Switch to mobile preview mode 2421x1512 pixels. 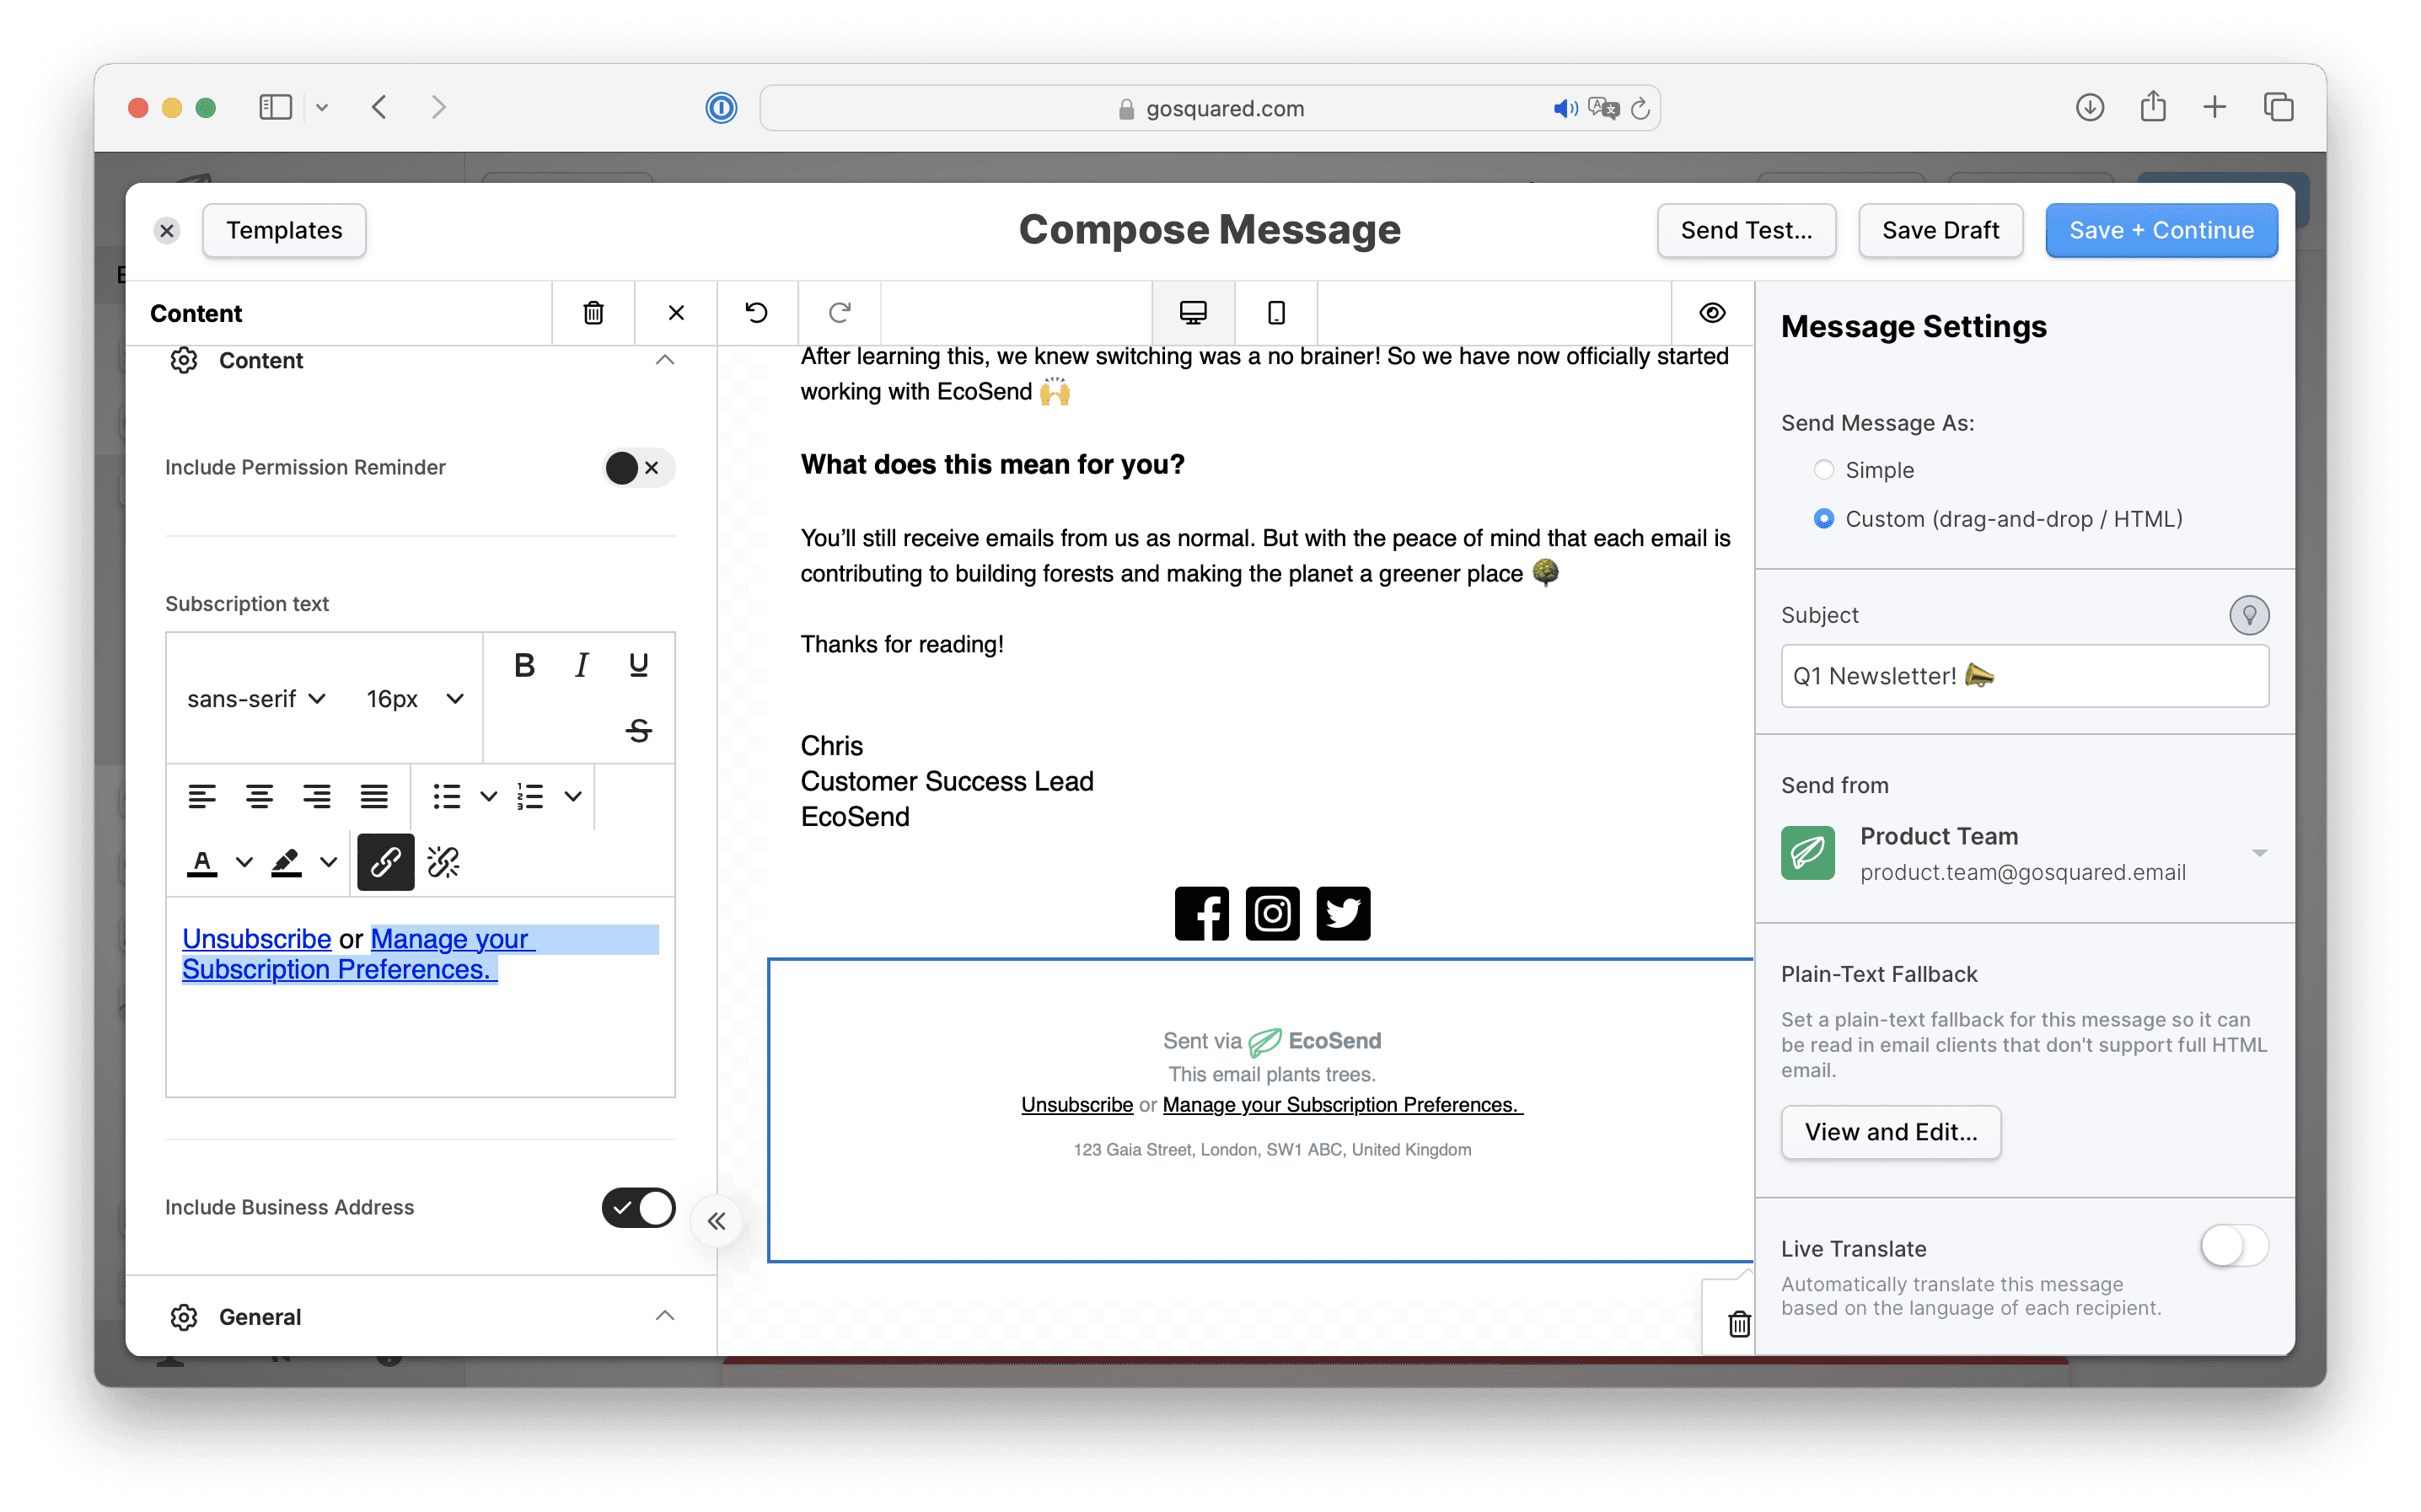point(1276,313)
